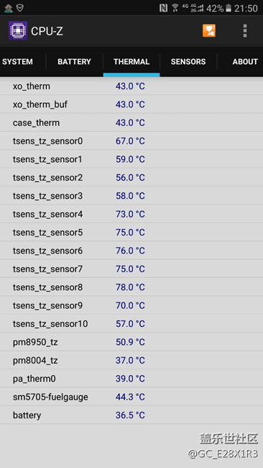
Task: Tap the battery indicator in status bar
Action: pos(229,8)
